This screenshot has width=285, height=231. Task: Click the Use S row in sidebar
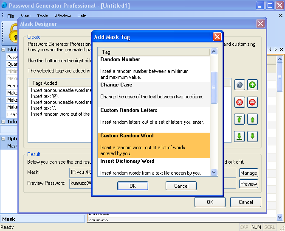coord(12,114)
